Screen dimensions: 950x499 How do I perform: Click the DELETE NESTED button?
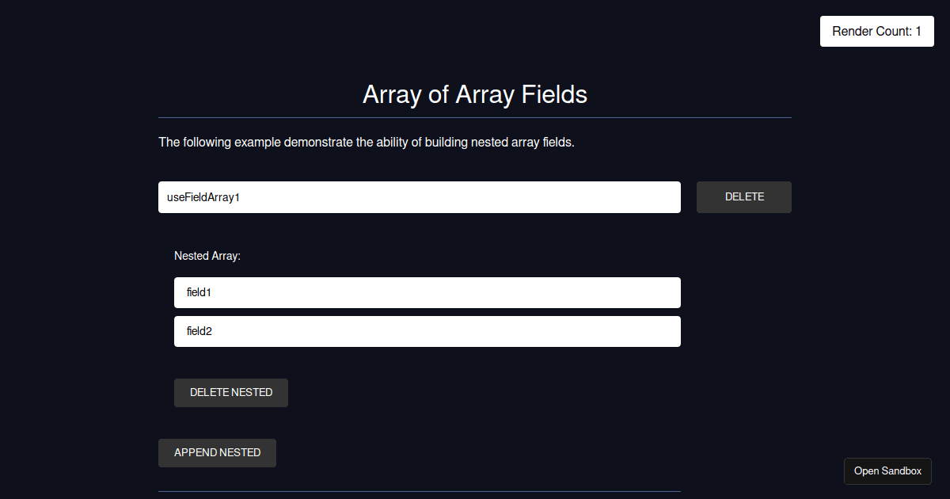(231, 393)
